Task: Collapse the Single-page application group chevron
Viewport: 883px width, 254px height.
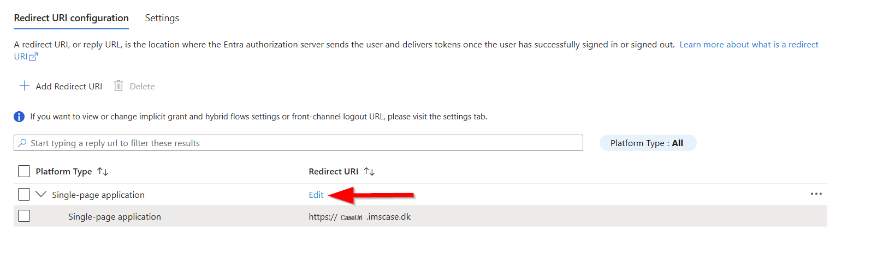Action: point(41,194)
